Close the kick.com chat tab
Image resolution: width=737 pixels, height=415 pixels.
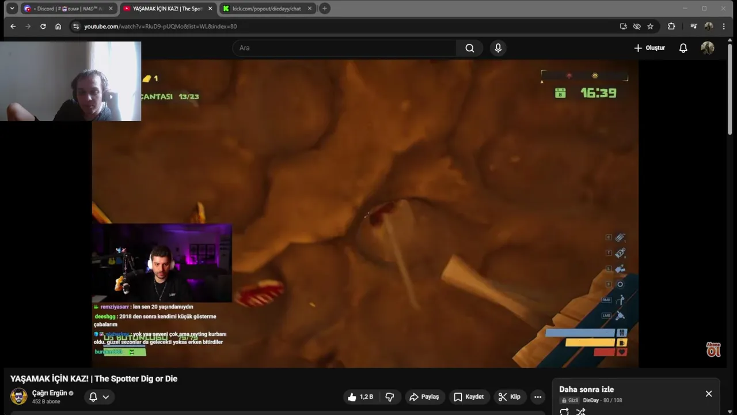pyautogui.click(x=310, y=9)
